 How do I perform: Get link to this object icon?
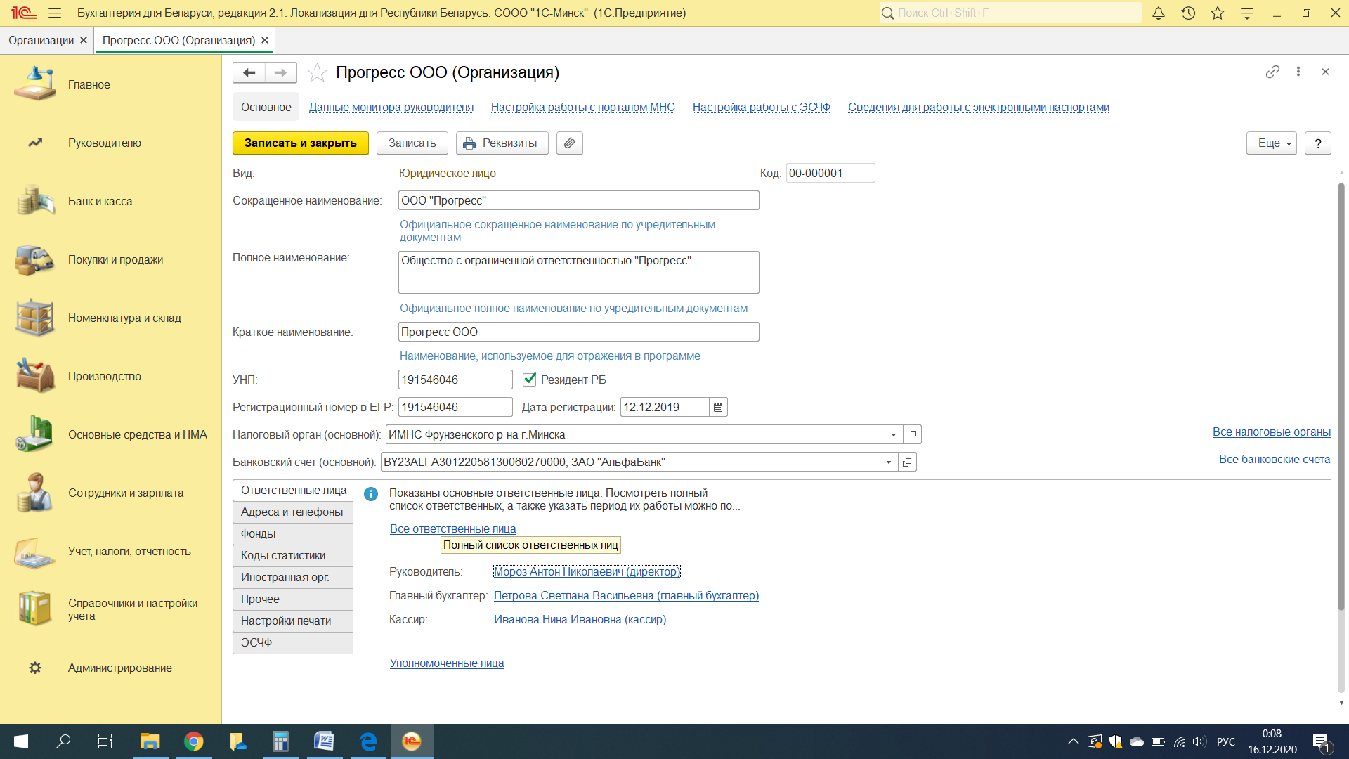click(1272, 72)
